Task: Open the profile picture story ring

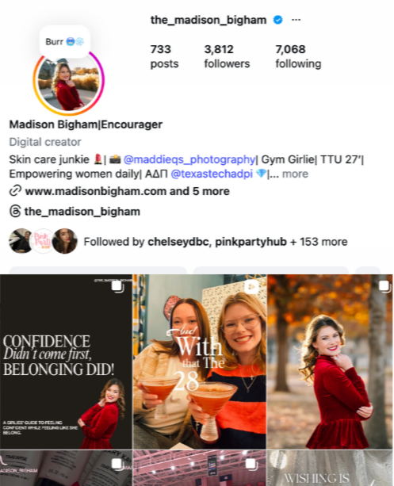Action: click(x=69, y=81)
